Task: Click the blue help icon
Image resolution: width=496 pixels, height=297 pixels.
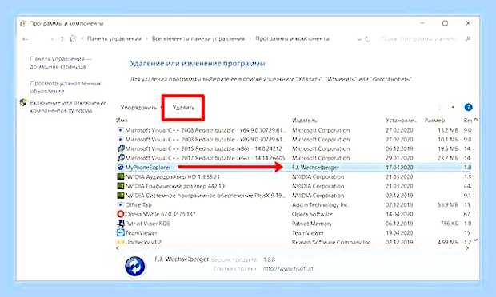Action: (x=468, y=107)
